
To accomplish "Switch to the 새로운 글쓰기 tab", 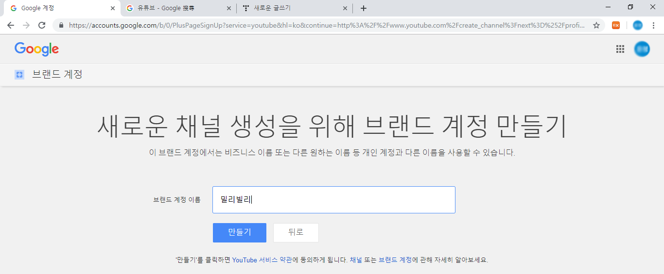I will [295, 8].
